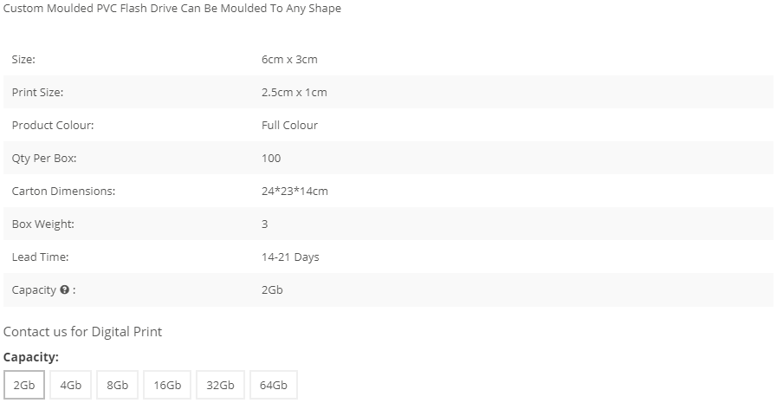Choose the 32Gb capacity option
Image resolution: width=783 pixels, height=416 pixels.
coord(220,385)
